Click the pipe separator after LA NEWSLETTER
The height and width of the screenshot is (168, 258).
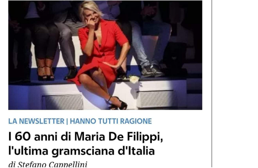pyautogui.click(x=67, y=121)
